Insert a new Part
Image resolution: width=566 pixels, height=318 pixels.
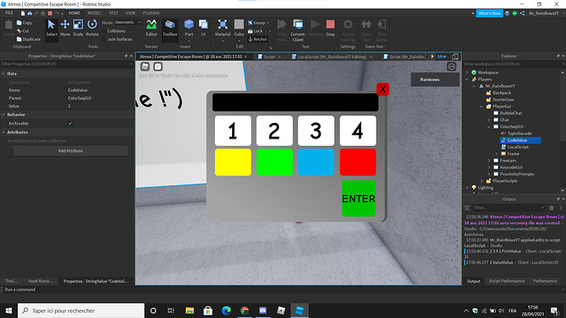(189, 28)
